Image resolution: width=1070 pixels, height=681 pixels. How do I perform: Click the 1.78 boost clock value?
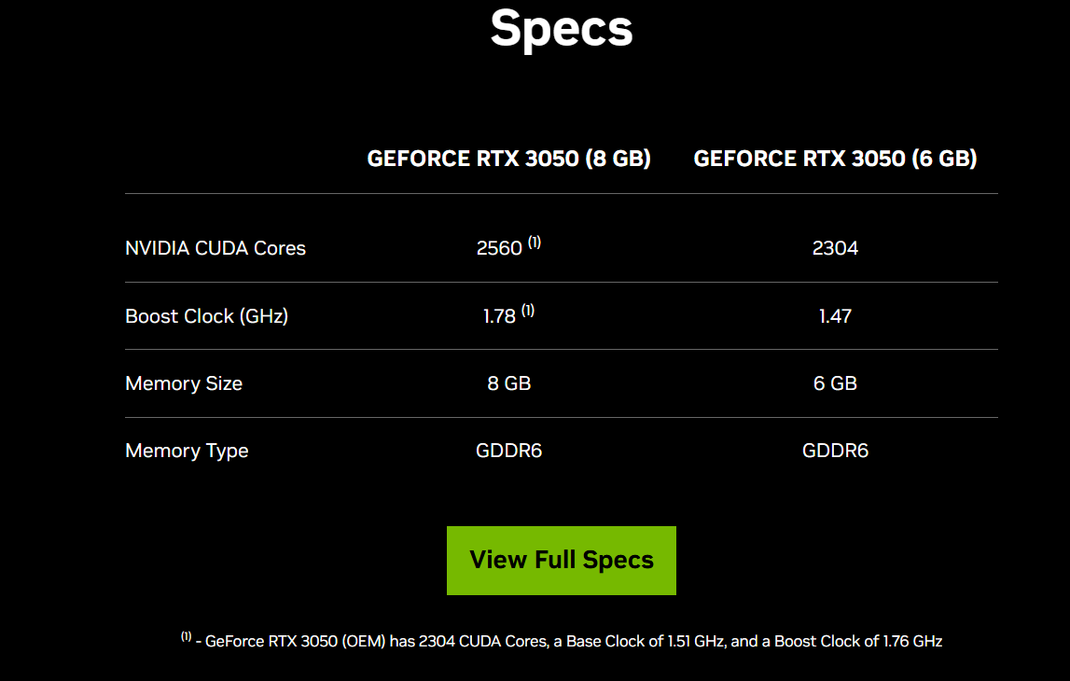tap(499, 316)
